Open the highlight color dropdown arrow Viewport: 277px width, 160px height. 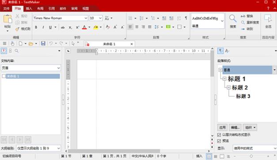(x=101, y=27)
